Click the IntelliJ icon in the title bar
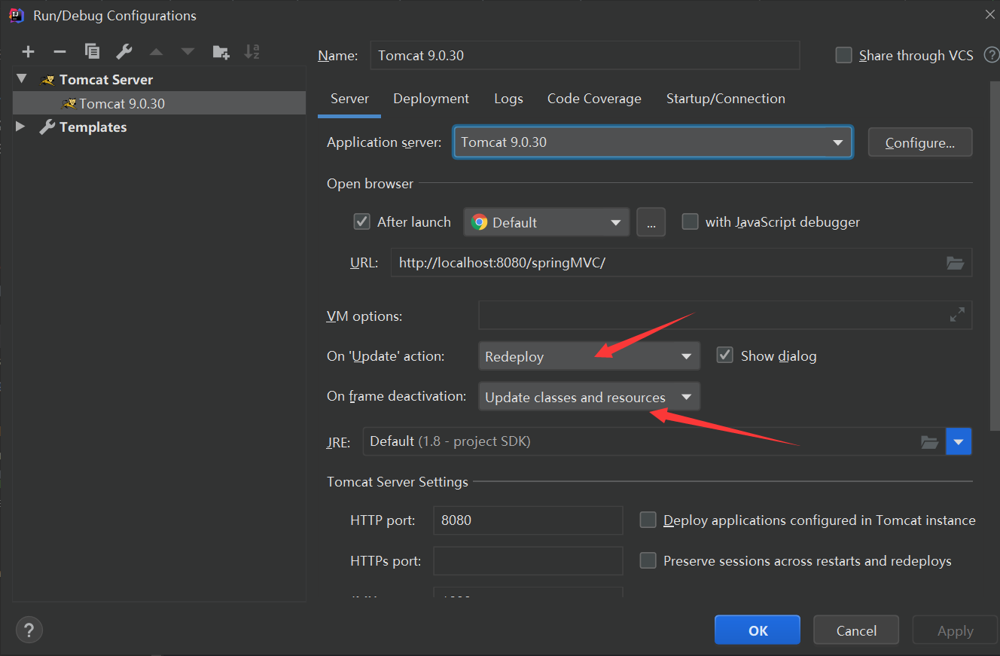This screenshot has height=656, width=1000. [x=16, y=15]
